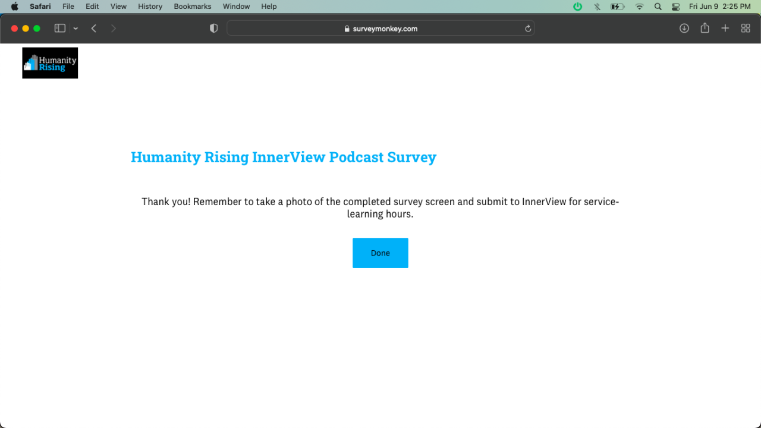Open the Window menu
Image resolution: width=761 pixels, height=428 pixels.
point(236,7)
